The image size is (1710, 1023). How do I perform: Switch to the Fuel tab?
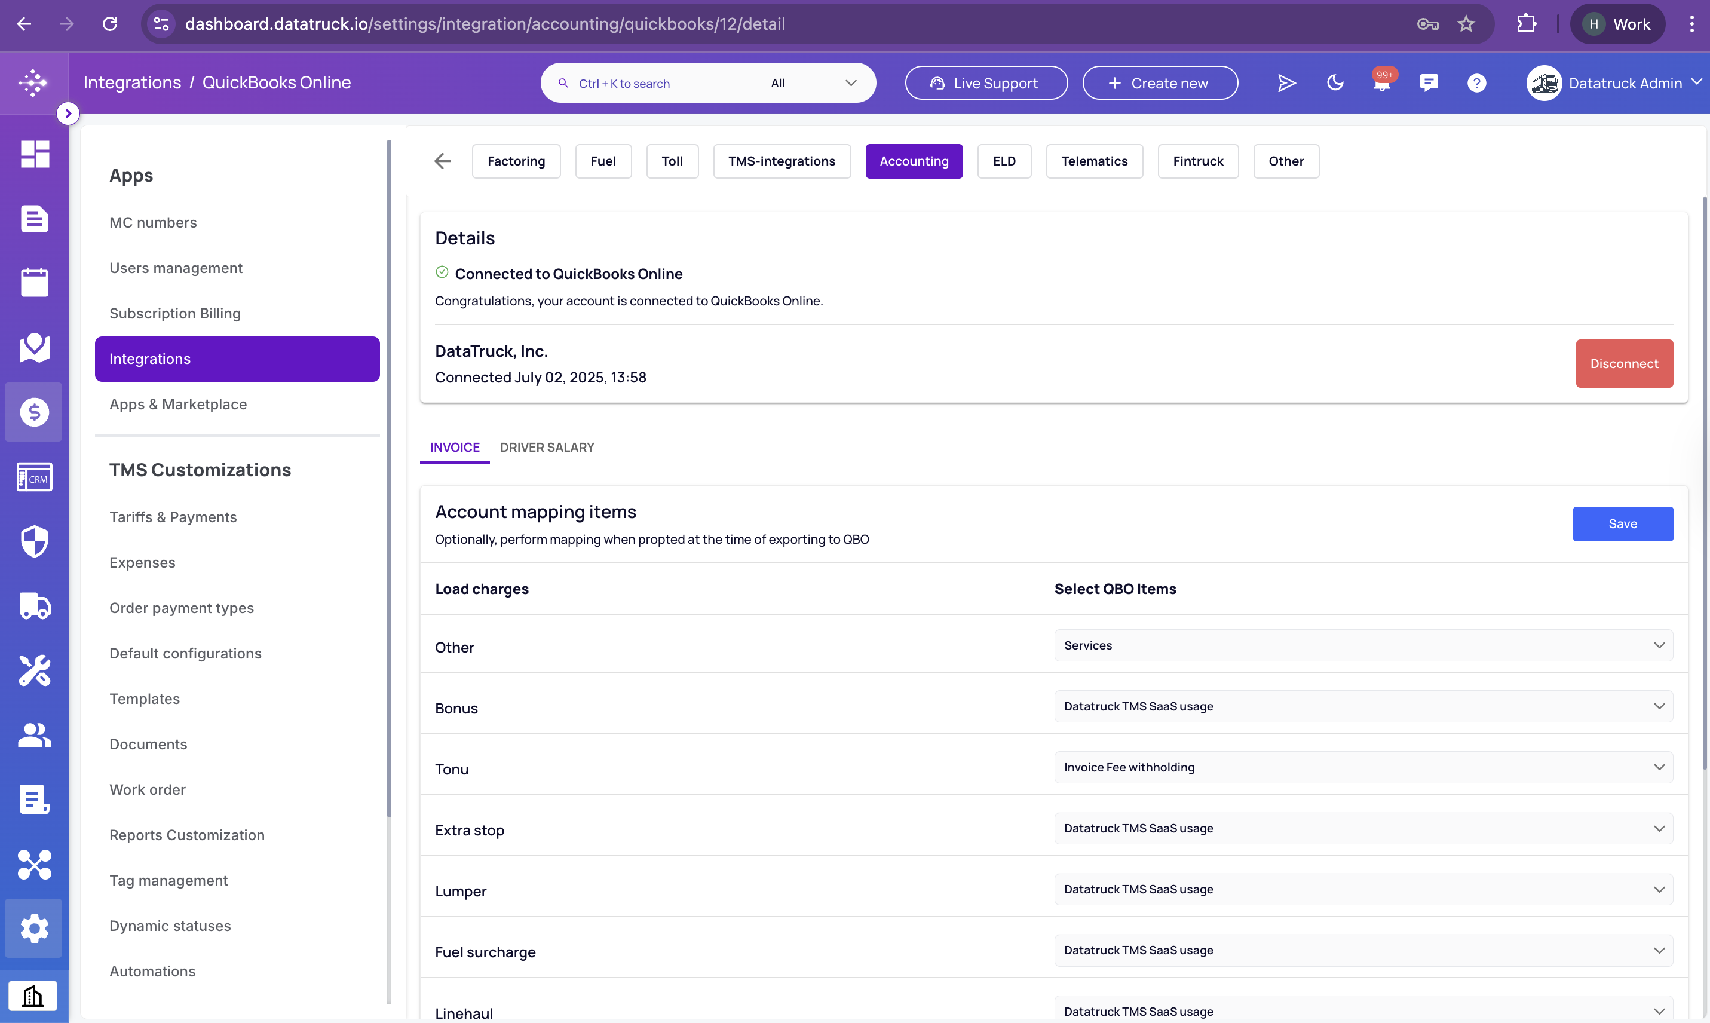point(603,161)
